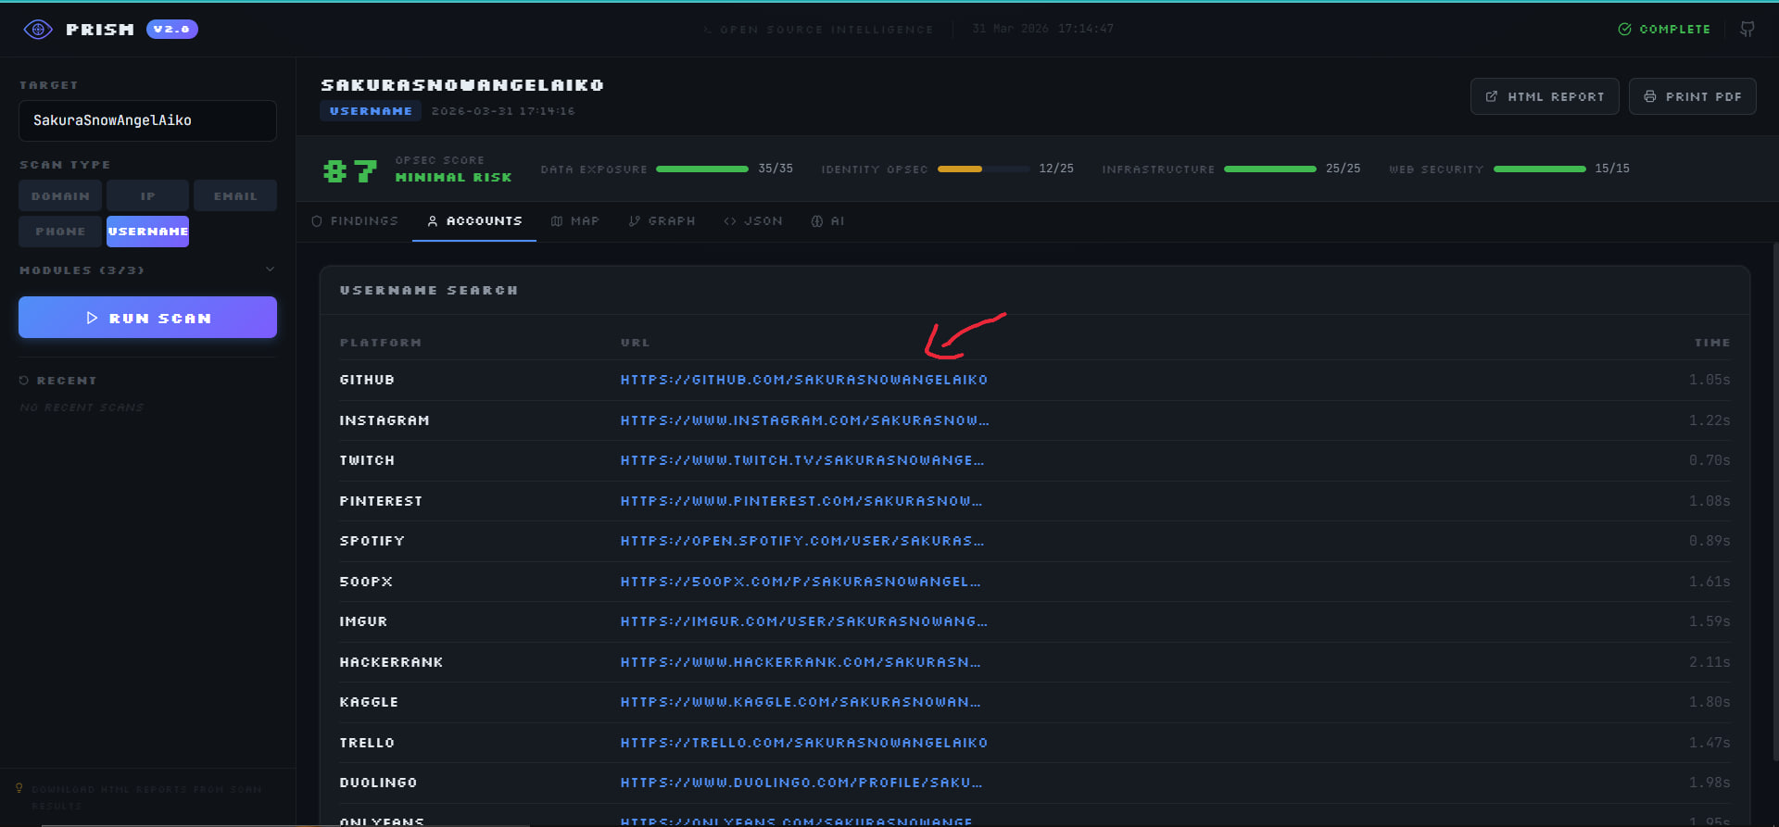Select the IP scan type
The image size is (1779, 827).
(x=148, y=196)
